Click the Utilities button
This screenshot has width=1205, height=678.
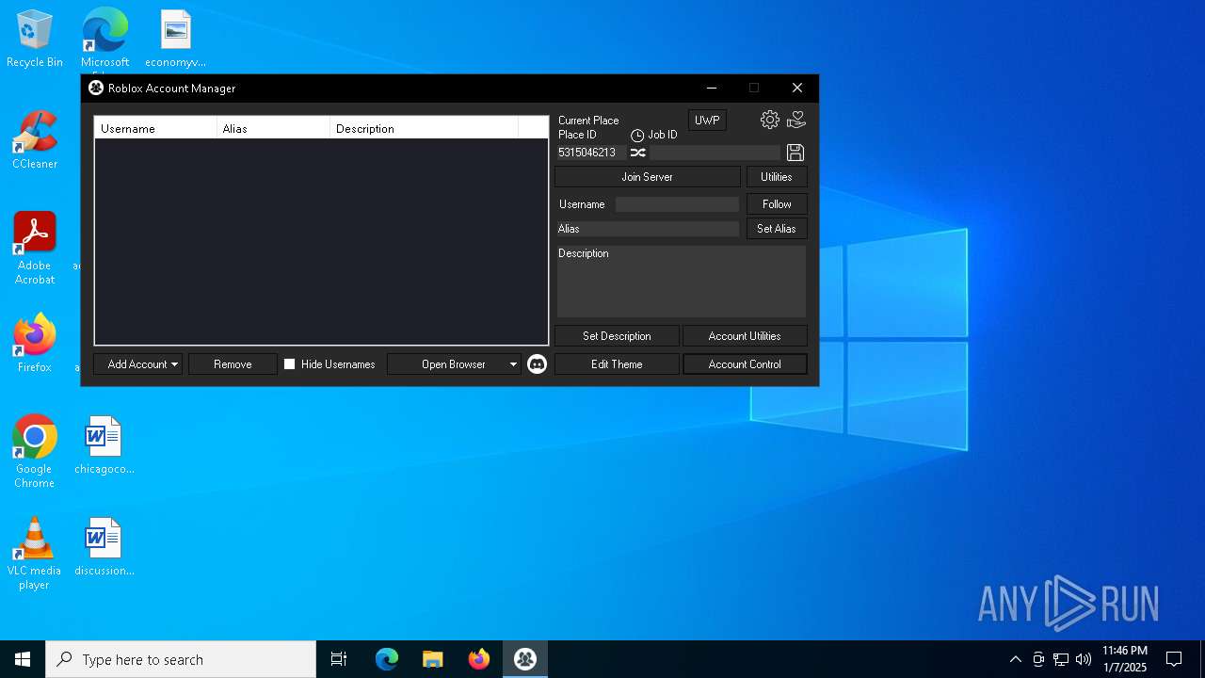(x=777, y=177)
